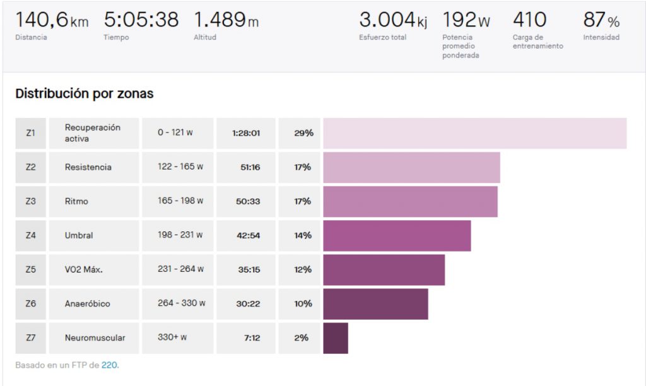Image resolution: width=646 pixels, height=386 pixels.
Task: Click the 198 - 231 w range cell
Action: pos(180,235)
